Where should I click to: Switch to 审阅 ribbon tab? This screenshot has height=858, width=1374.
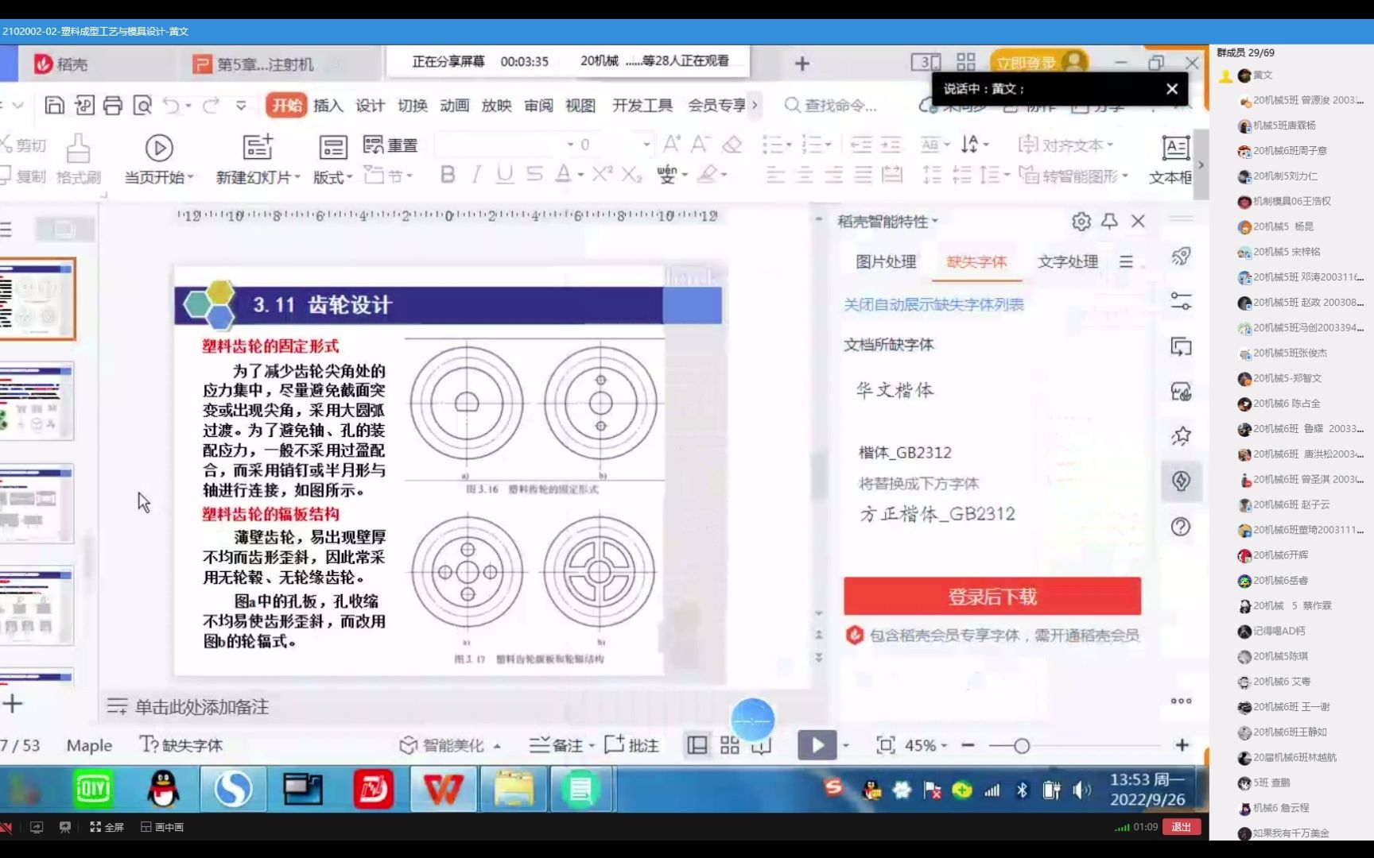pos(538,106)
